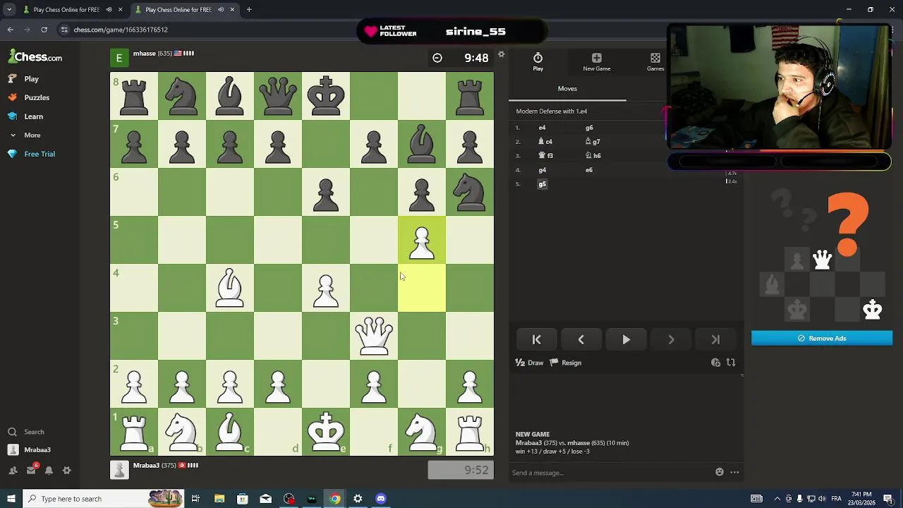The width and height of the screenshot is (903, 508).
Task: Open sidebar settings gear
Action: pos(67,471)
